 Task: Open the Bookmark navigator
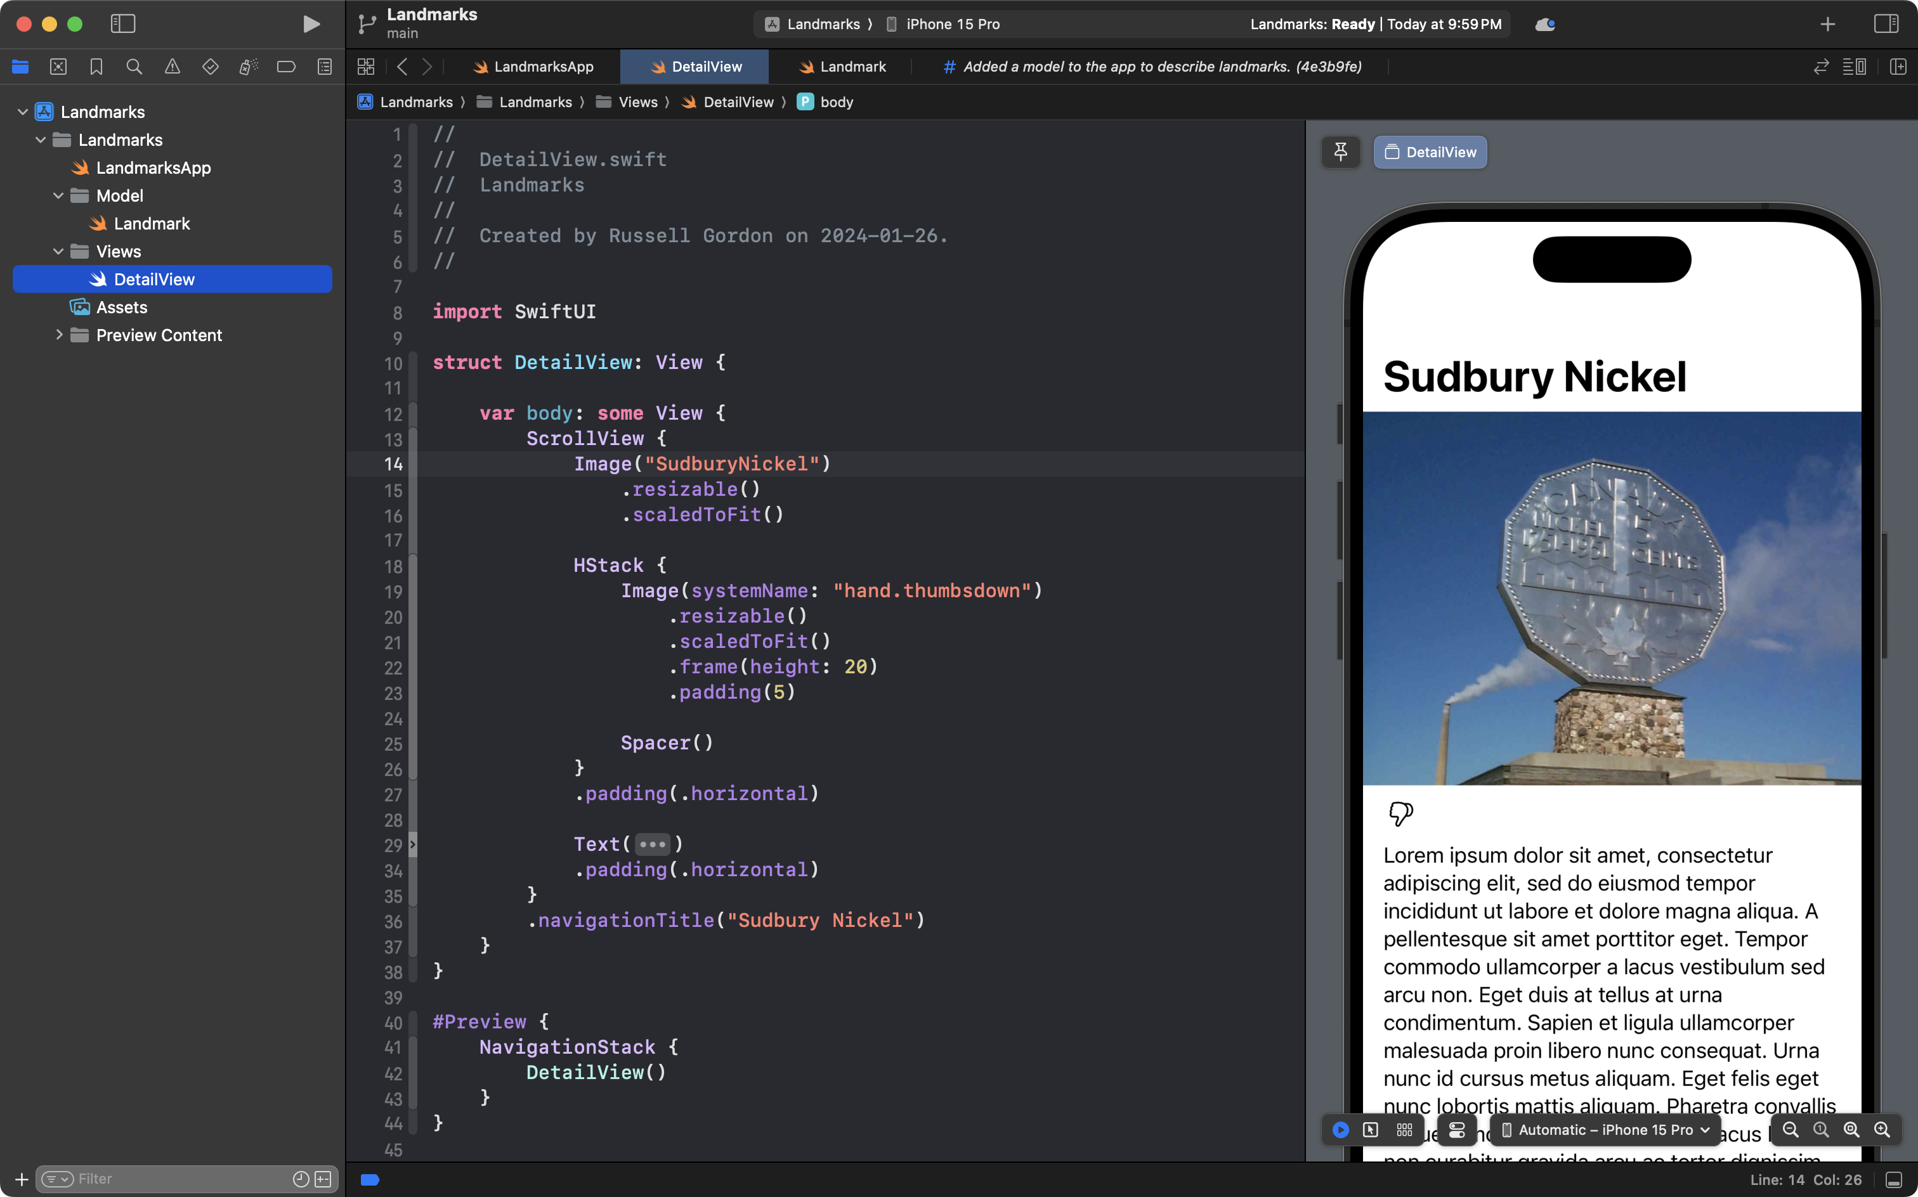(x=96, y=67)
